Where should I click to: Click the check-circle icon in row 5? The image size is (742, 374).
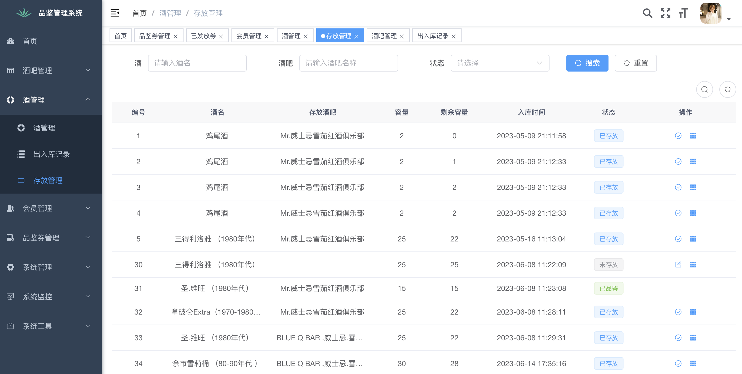[x=678, y=239]
